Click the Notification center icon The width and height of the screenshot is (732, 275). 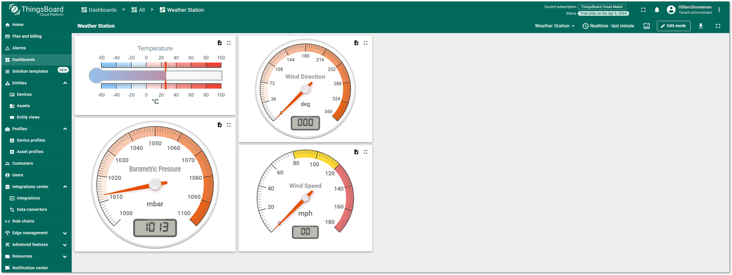(x=7, y=268)
